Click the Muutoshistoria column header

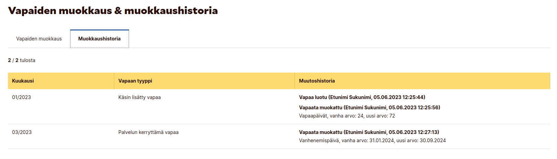point(422,81)
